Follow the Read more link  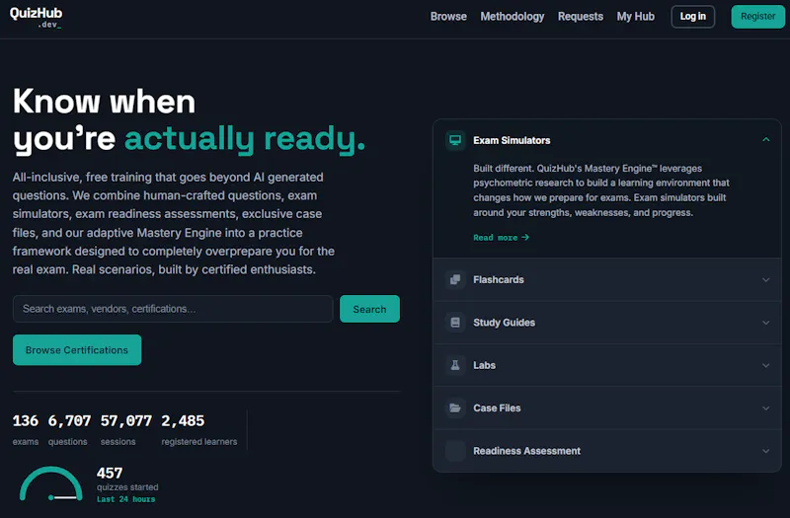coord(502,237)
